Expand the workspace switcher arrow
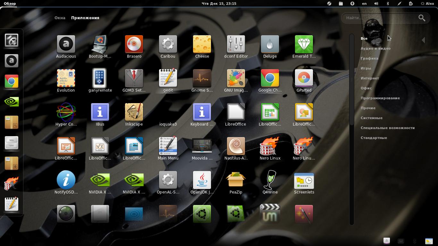 [423, 40]
